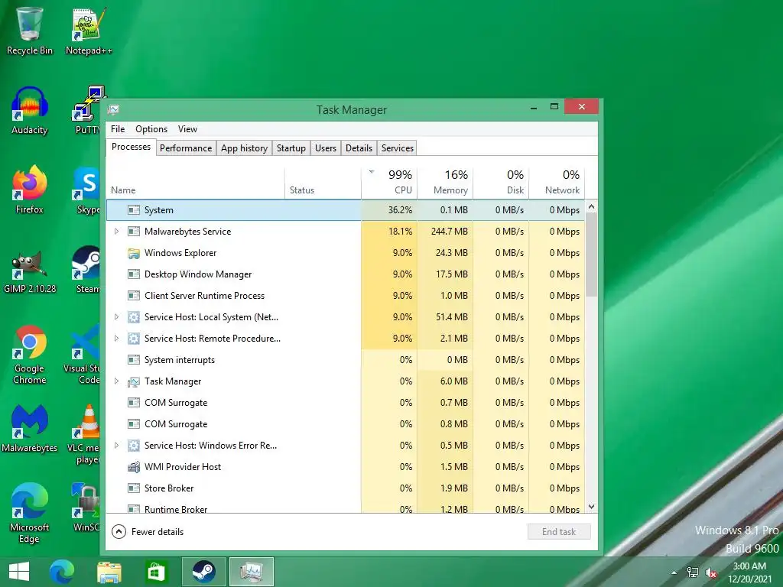
Task: Expand Service Host: Remote Procedure group
Action: 116,339
